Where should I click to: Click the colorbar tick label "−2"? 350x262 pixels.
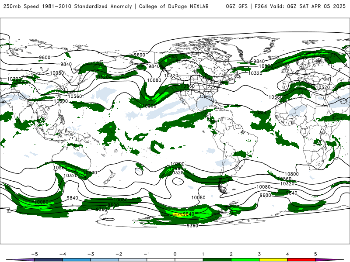point(119,254)
